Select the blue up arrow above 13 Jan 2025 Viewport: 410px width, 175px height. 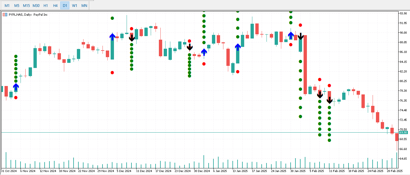238,47
